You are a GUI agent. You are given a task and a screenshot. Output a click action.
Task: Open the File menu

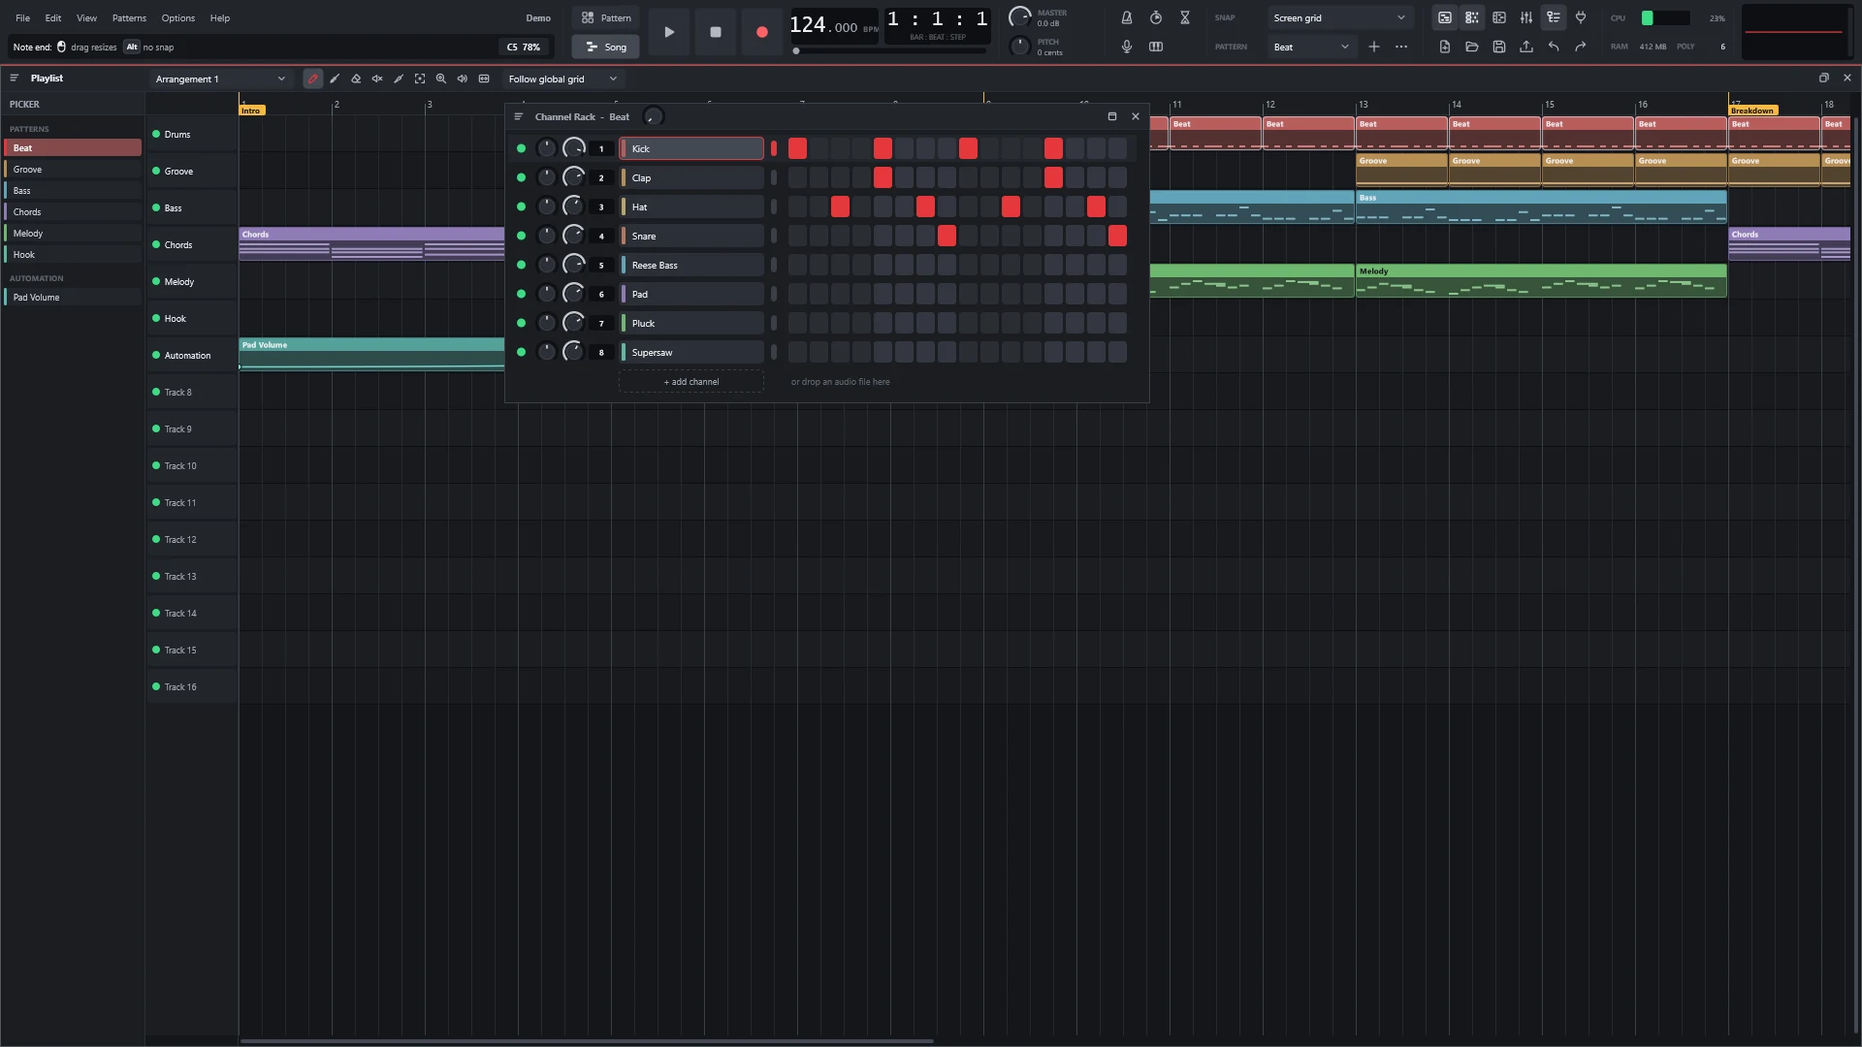pyautogui.click(x=22, y=18)
